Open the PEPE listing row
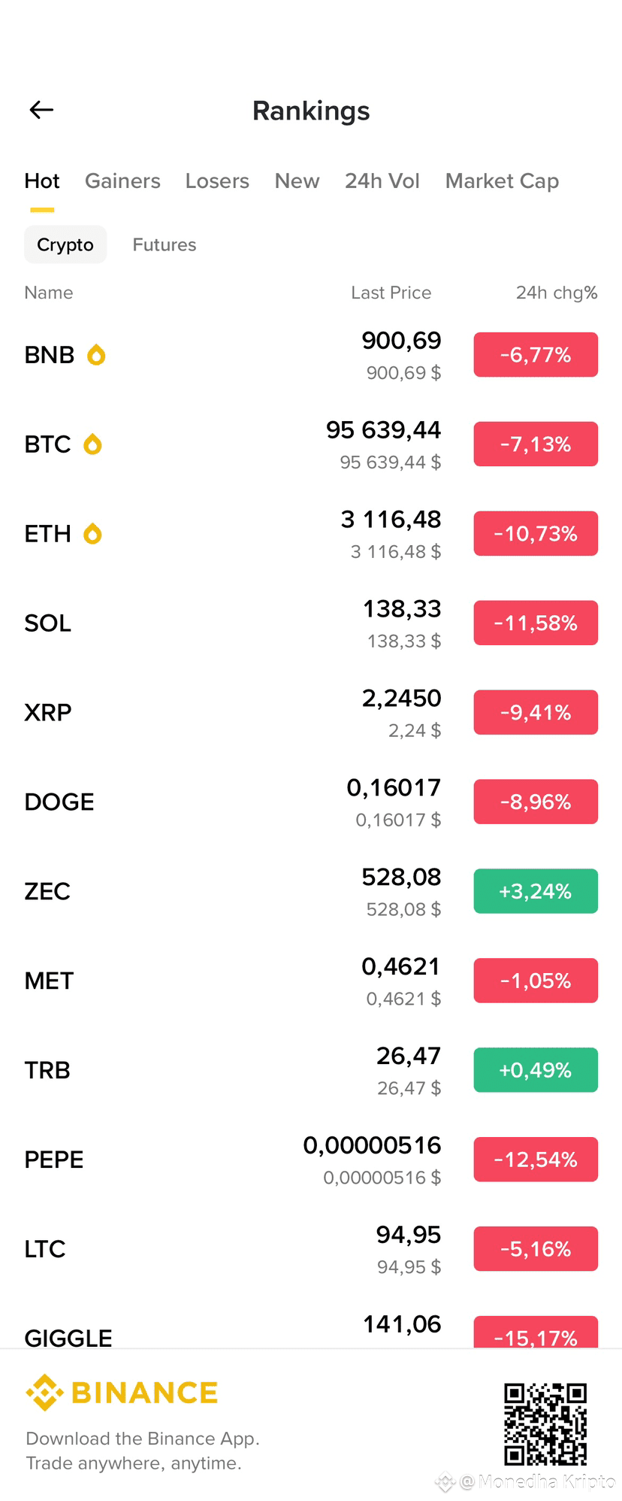The width and height of the screenshot is (622, 1501). click(311, 1160)
